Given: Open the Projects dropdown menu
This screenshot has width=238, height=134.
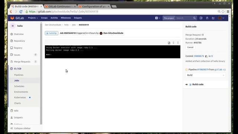Looking at the screenshot, I should 33,18.
